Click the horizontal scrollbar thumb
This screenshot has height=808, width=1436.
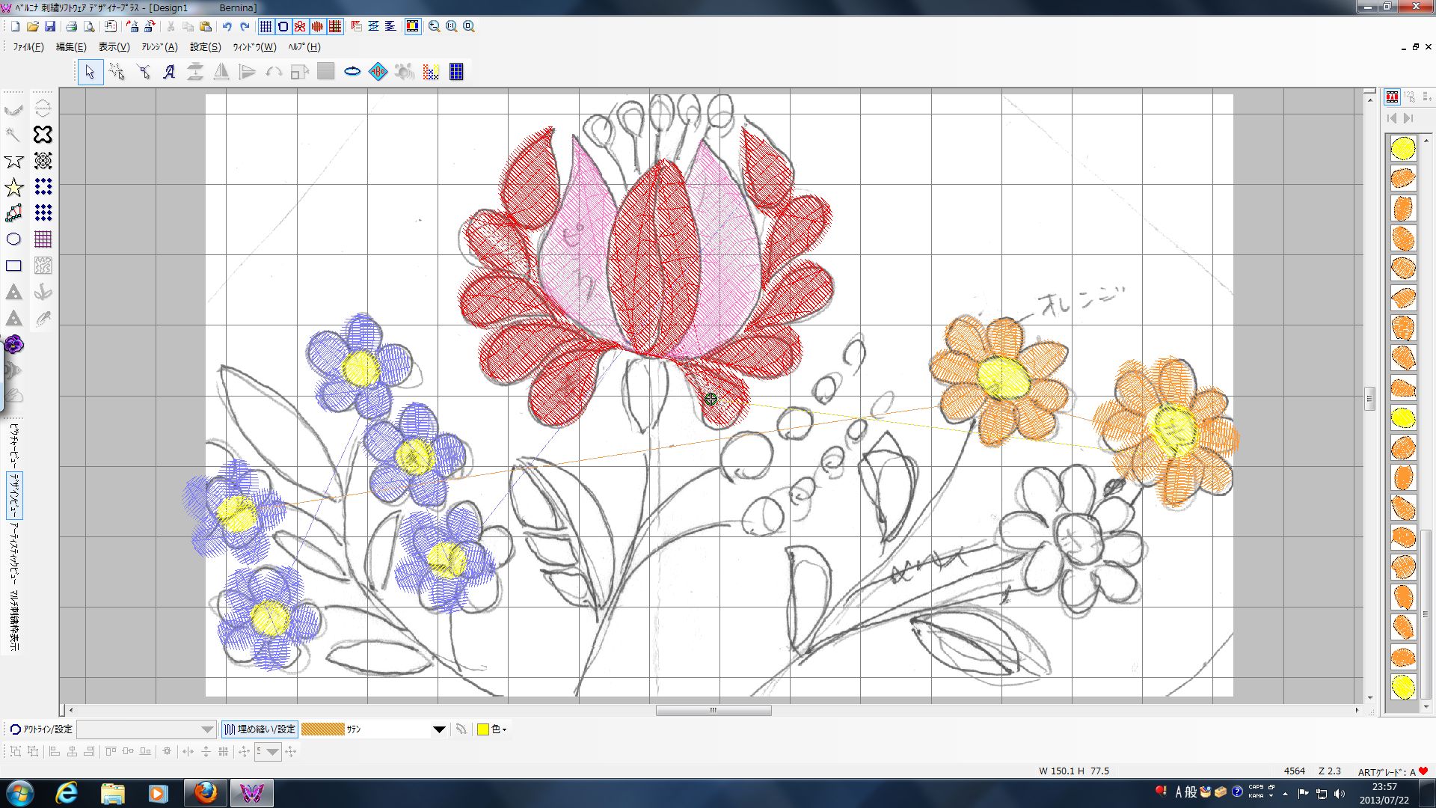click(714, 711)
